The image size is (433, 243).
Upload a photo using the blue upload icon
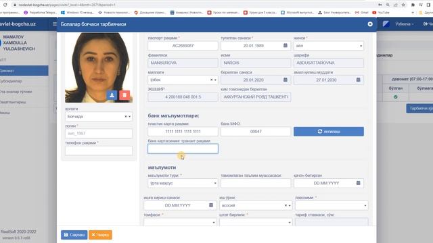pos(112,95)
